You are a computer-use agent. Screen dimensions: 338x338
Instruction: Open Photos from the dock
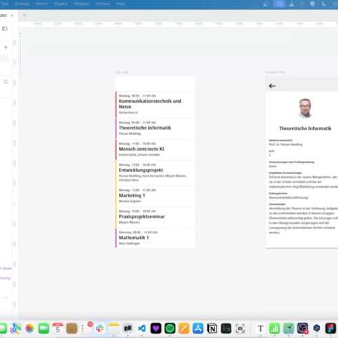(x=30, y=329)
